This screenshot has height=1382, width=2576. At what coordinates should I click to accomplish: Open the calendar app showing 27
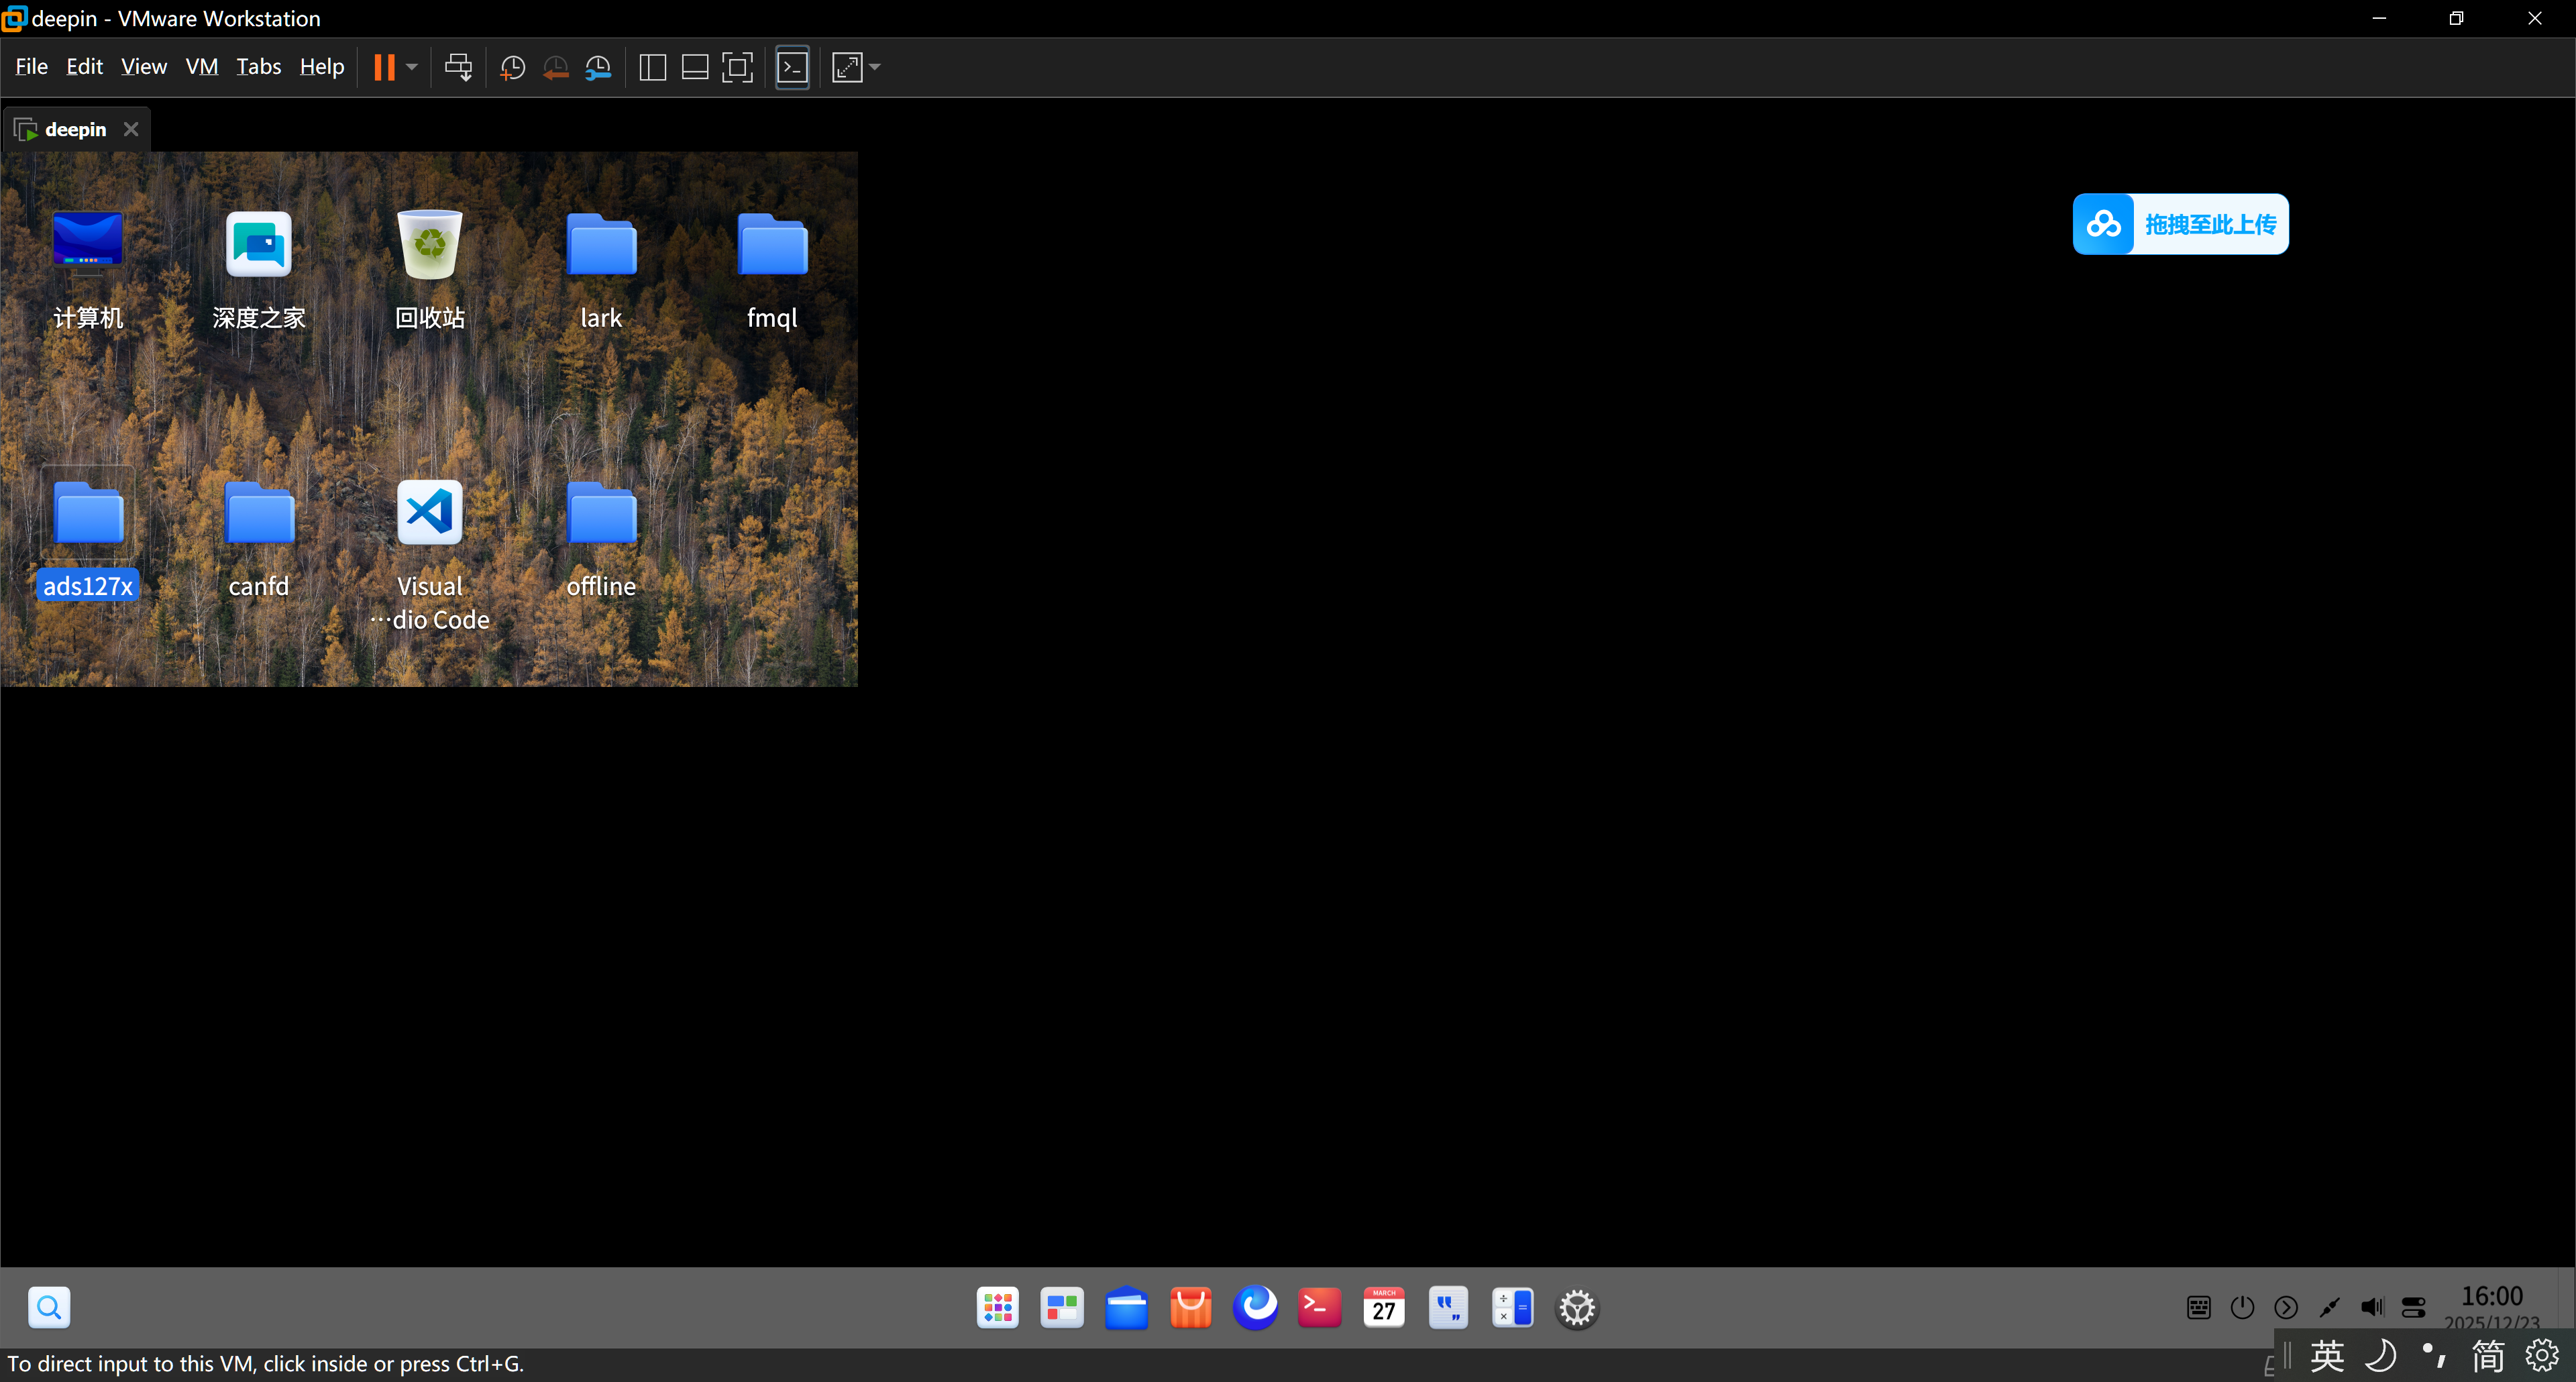point(1384,1307)
